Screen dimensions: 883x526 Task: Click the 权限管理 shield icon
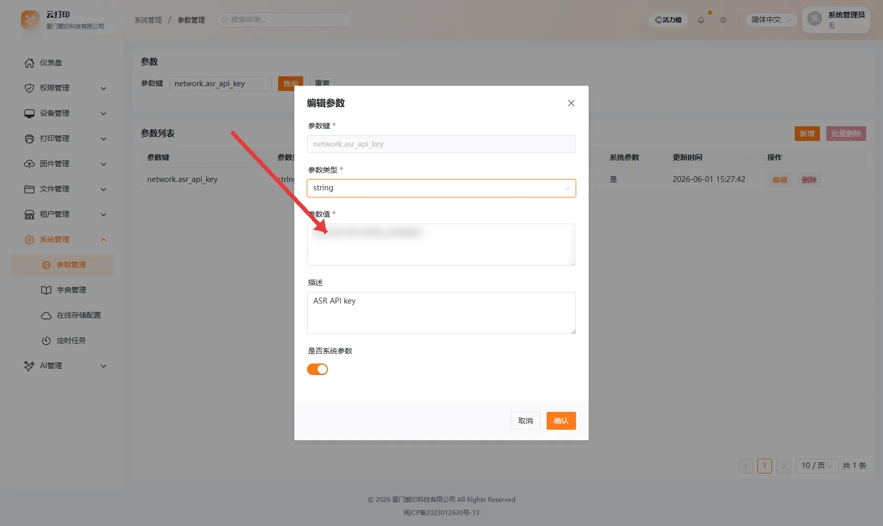29,88
